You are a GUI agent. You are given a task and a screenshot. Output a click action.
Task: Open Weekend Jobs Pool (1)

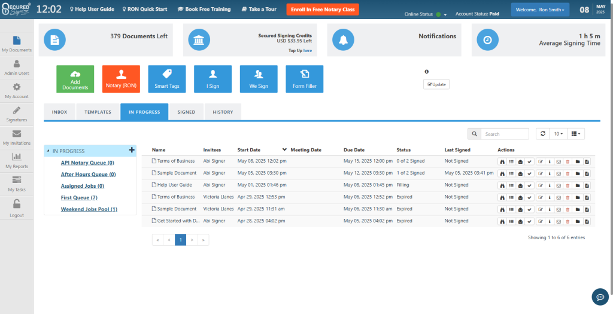[89, 209]
